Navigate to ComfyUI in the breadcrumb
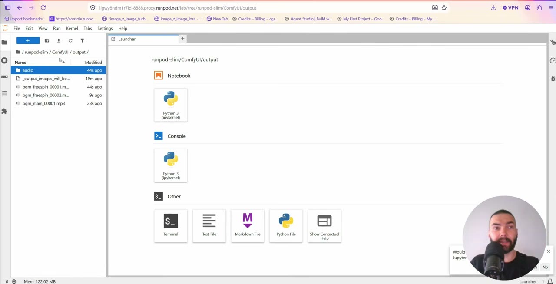556x284 pixels. pyautogui.click(x=60, y=52)
